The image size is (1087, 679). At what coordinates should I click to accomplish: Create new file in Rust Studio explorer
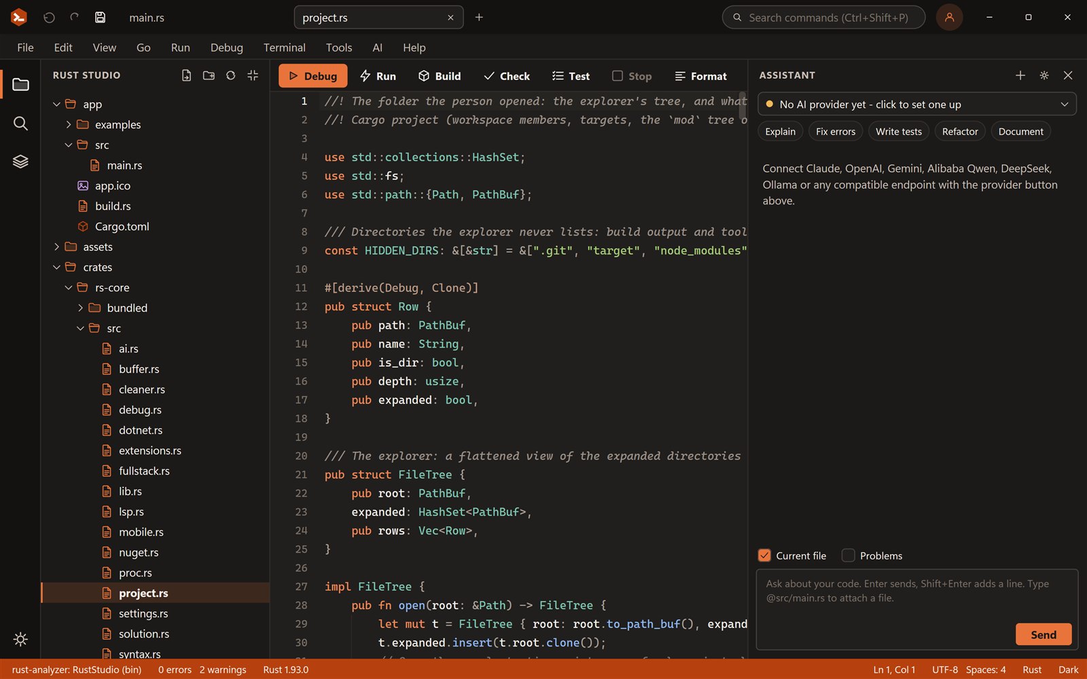tap(186, 75)
